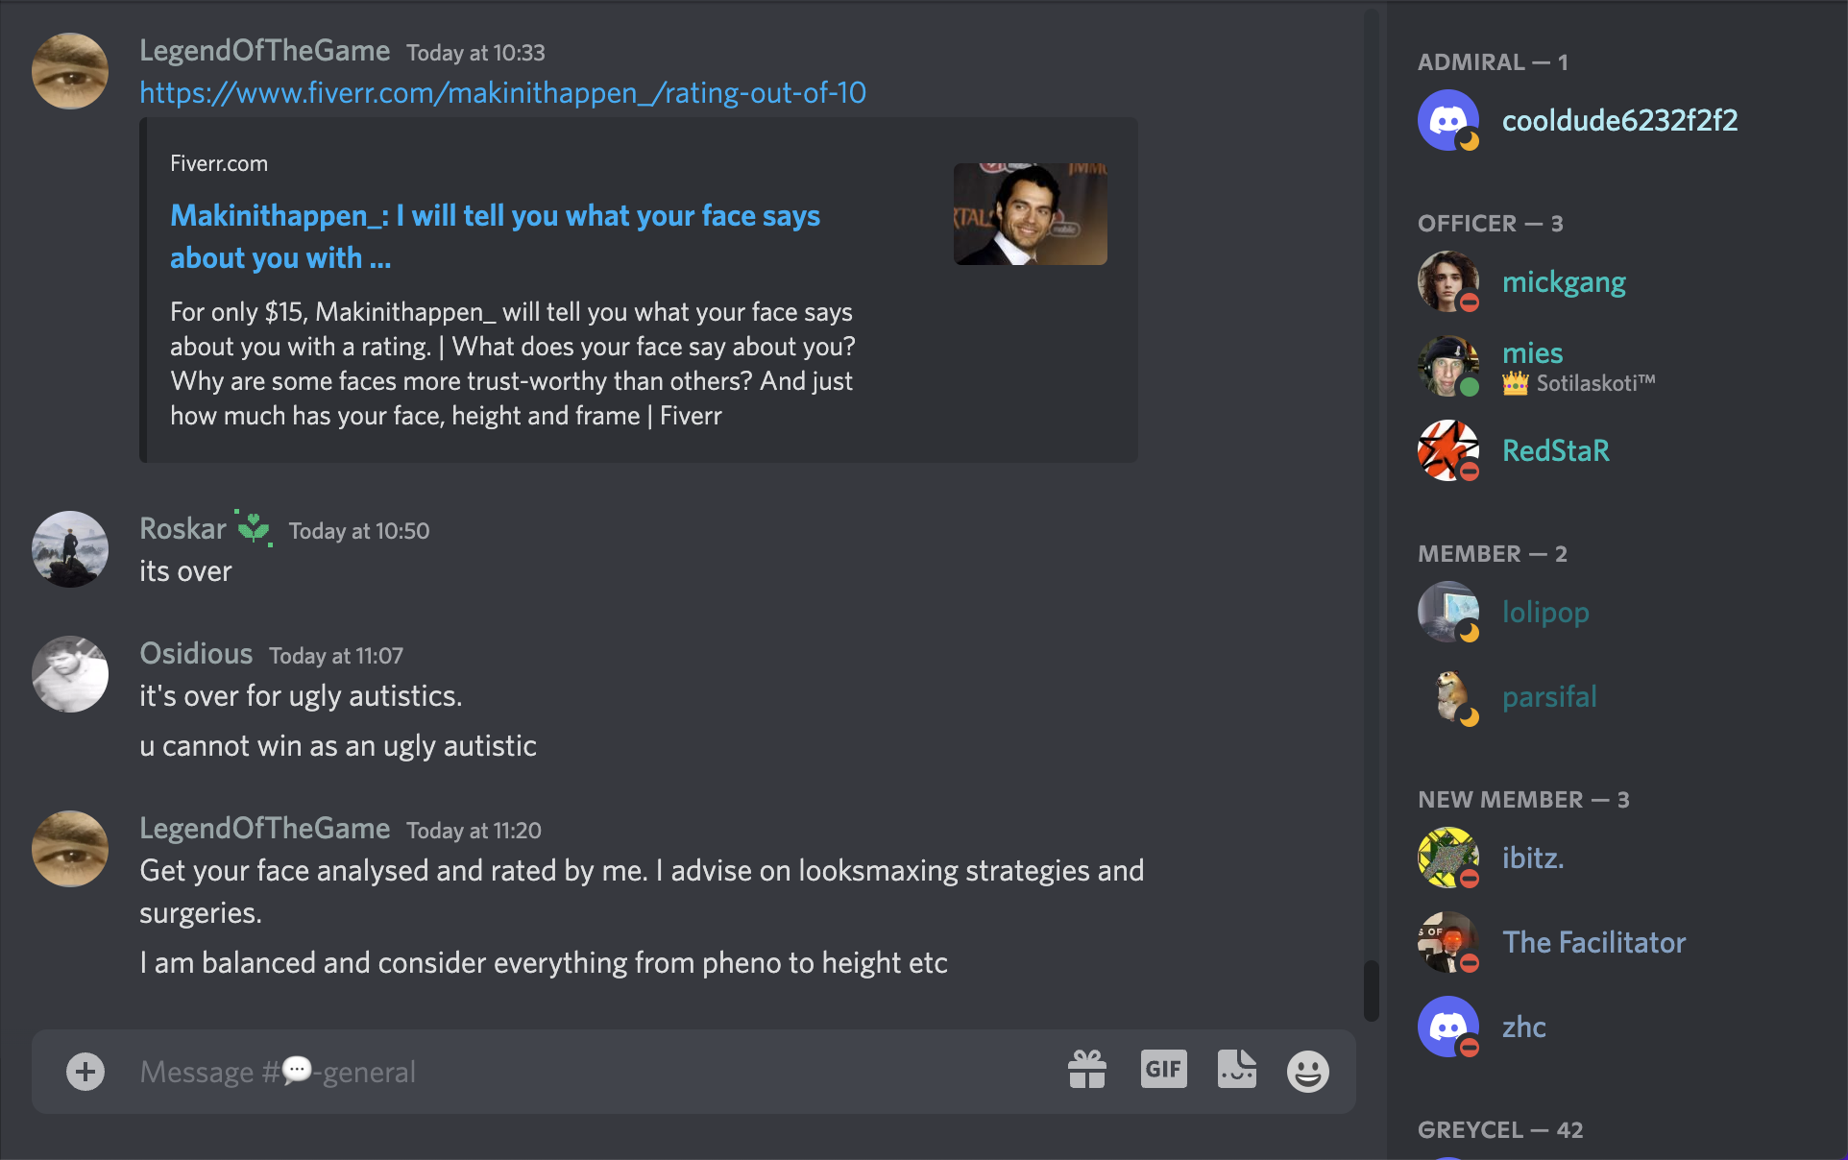This screenshot has width=1848, height=1160.
Task: Open RedStaR's member avatar
Action: pyautogui.click(x=1448, y=450)
